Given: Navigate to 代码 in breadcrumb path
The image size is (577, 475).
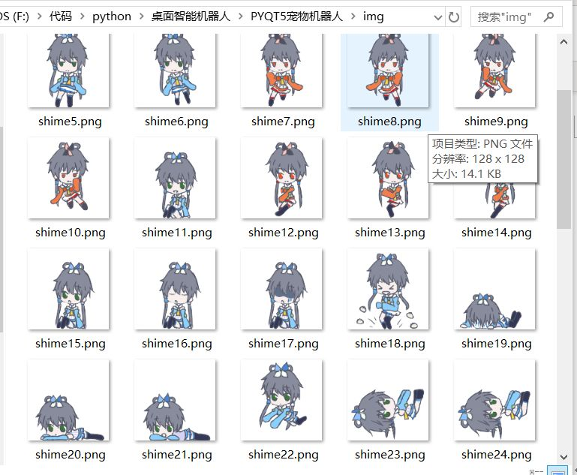Looking at the screenshot, I should pyautogui.click(x=61, y=17).
